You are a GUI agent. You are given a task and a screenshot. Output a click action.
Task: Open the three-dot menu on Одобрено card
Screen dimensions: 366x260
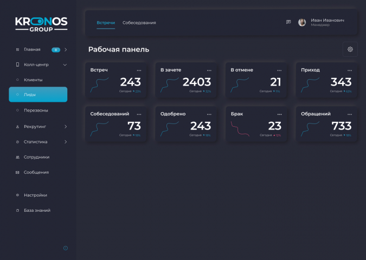click(209, 114)
